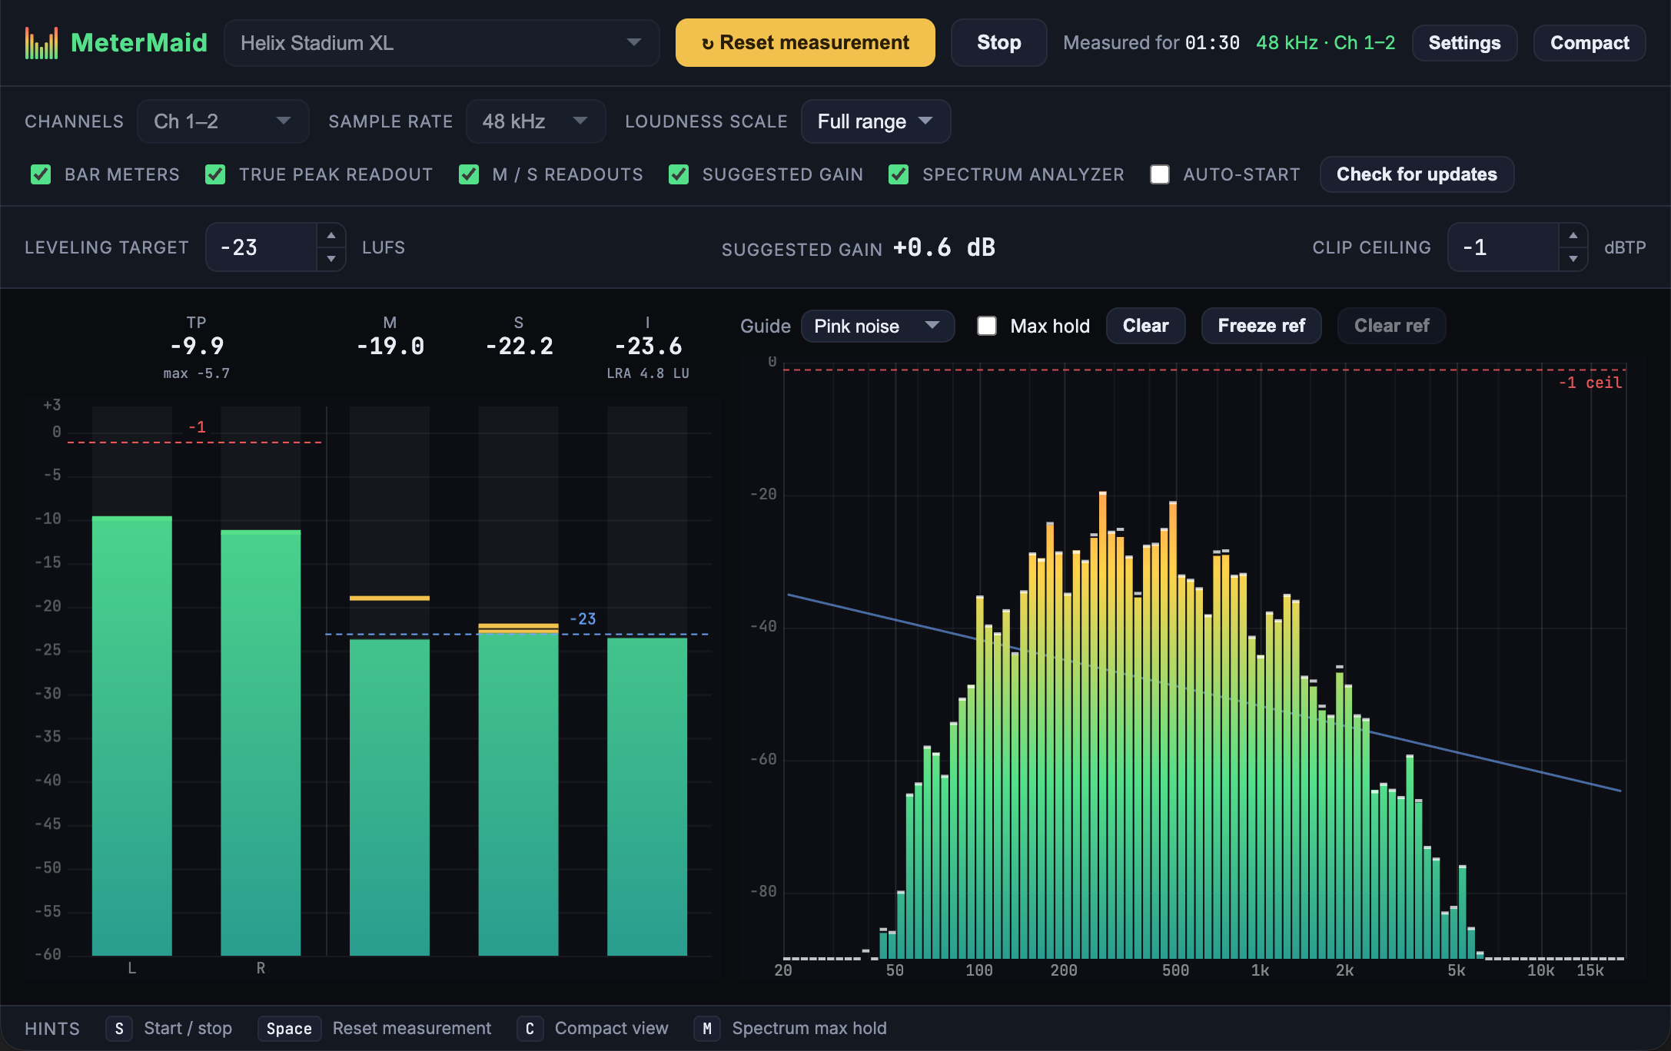Click the Suggested Gain +0.6 dB value
1671x1051 pixels.
[x=944, y=247]
